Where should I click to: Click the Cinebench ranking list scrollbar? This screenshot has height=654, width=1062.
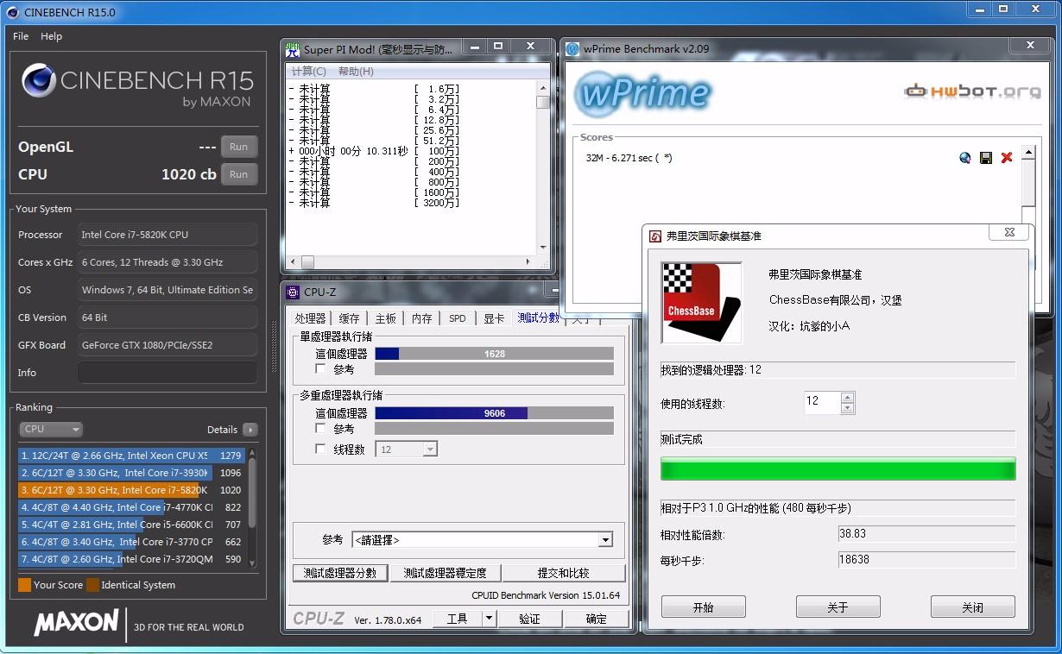point(252,492)
